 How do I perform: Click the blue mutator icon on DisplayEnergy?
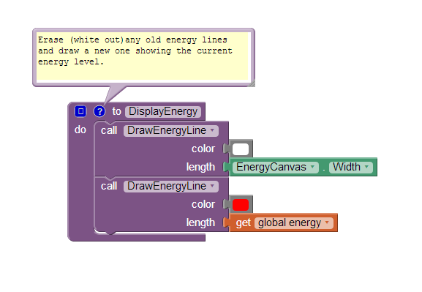[80, 111]
